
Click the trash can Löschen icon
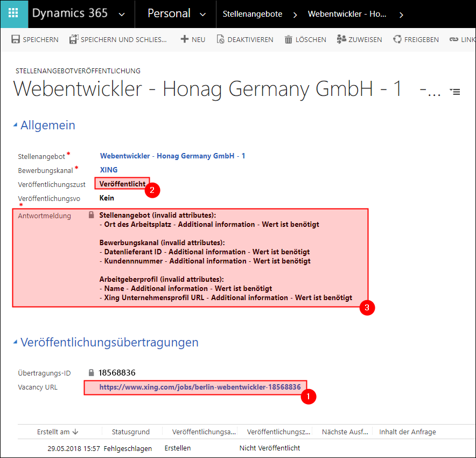[x=289, y=39]
